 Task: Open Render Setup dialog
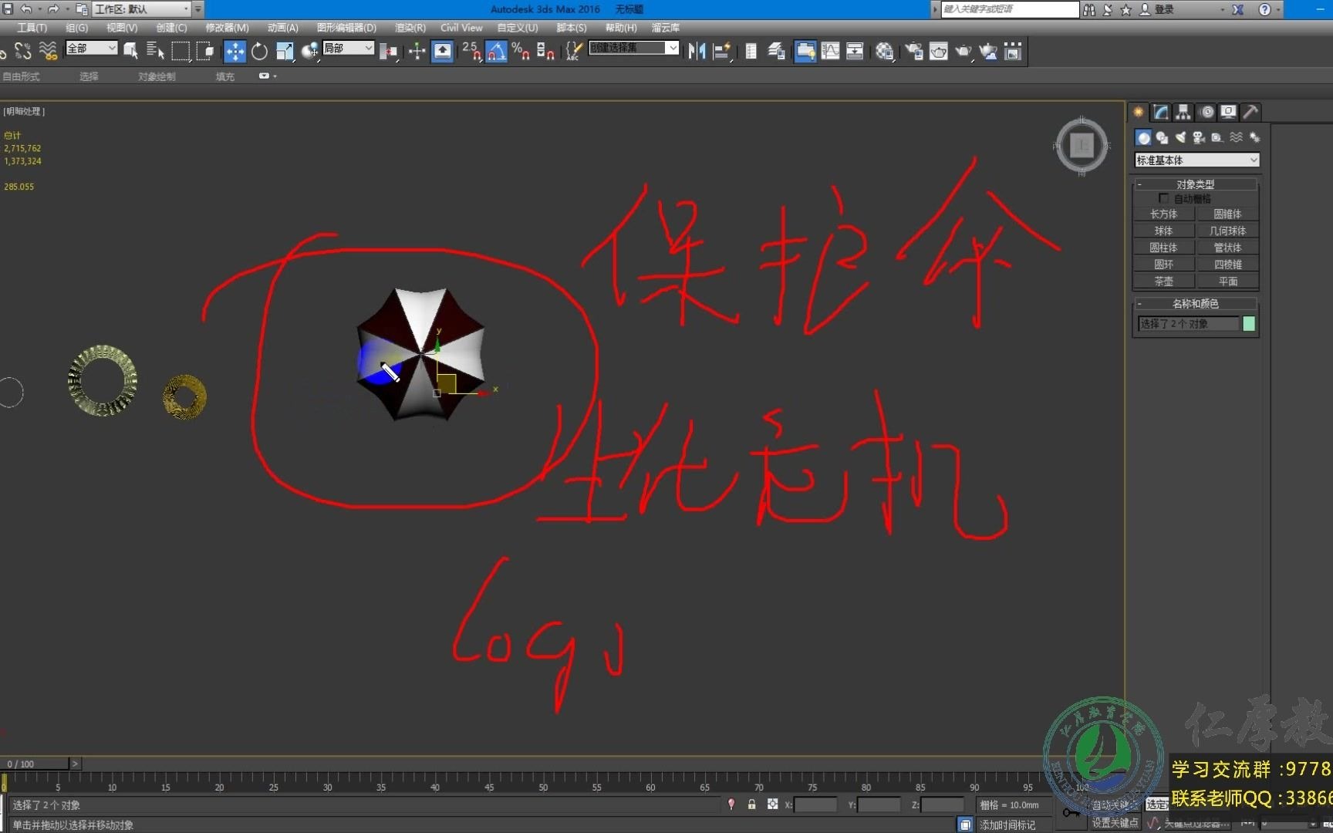[x=914, y=52]
